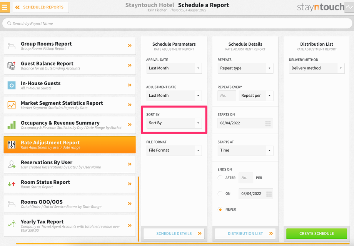Click the chevrons on Rooms OOO/OOS row
354x246 pixels.
click(130, 204)
